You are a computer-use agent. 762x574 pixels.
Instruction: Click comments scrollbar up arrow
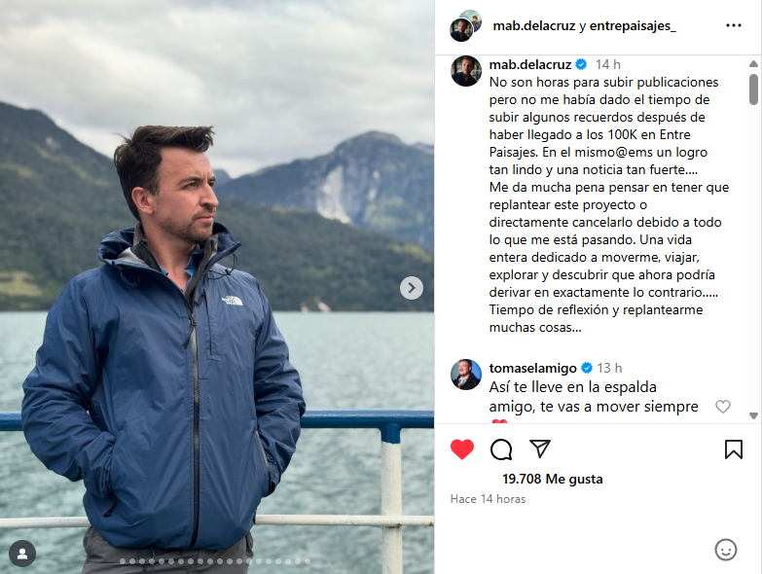[753, 63]
